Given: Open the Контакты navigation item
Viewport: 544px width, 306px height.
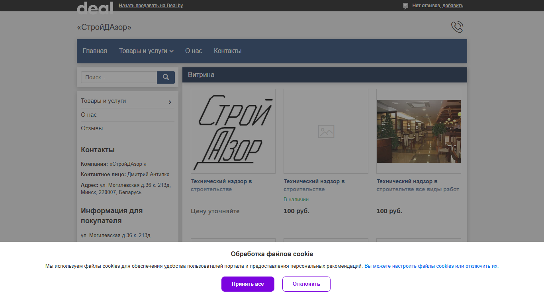Looking at the screenshot, I should [228, 51].
